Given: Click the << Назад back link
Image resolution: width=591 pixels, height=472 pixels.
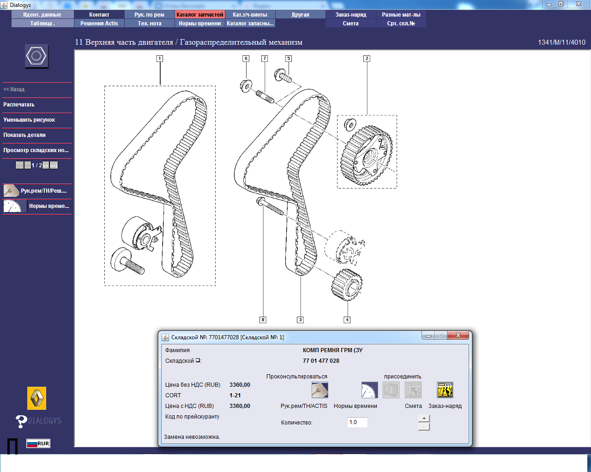Looking at the screenshot, I should [14, 89].
